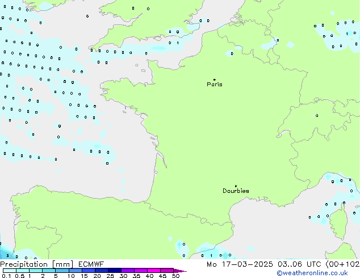
Task: Pick the 45–50 mm legend swatch
Action: tap(167, 271)
